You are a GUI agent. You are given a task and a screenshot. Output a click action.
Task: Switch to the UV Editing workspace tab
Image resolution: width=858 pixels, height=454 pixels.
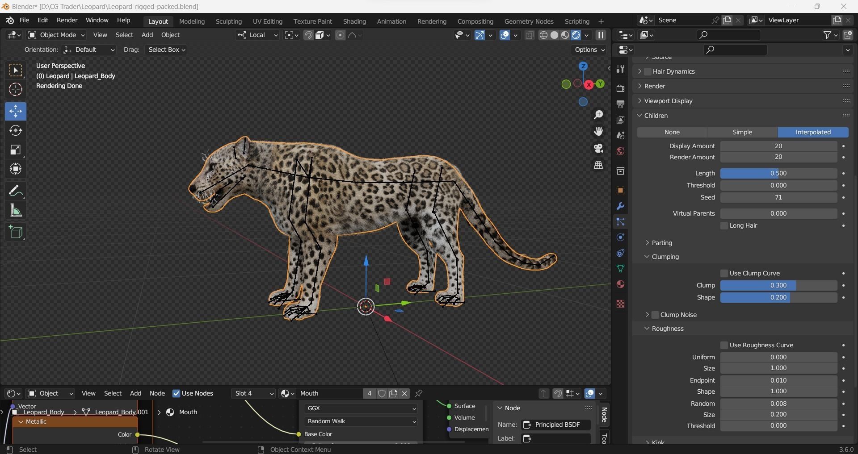tap(268, 21)
